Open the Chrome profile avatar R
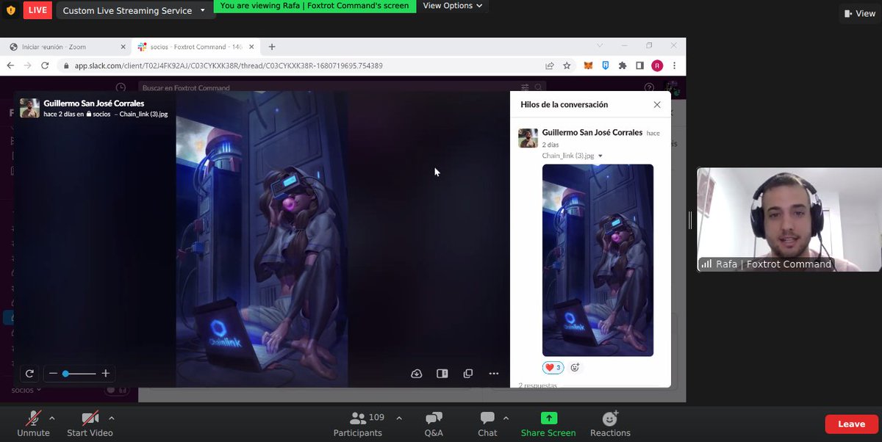The width and height of the screenshot is (882, 442). pyautogui.click(x=657, y=65)
